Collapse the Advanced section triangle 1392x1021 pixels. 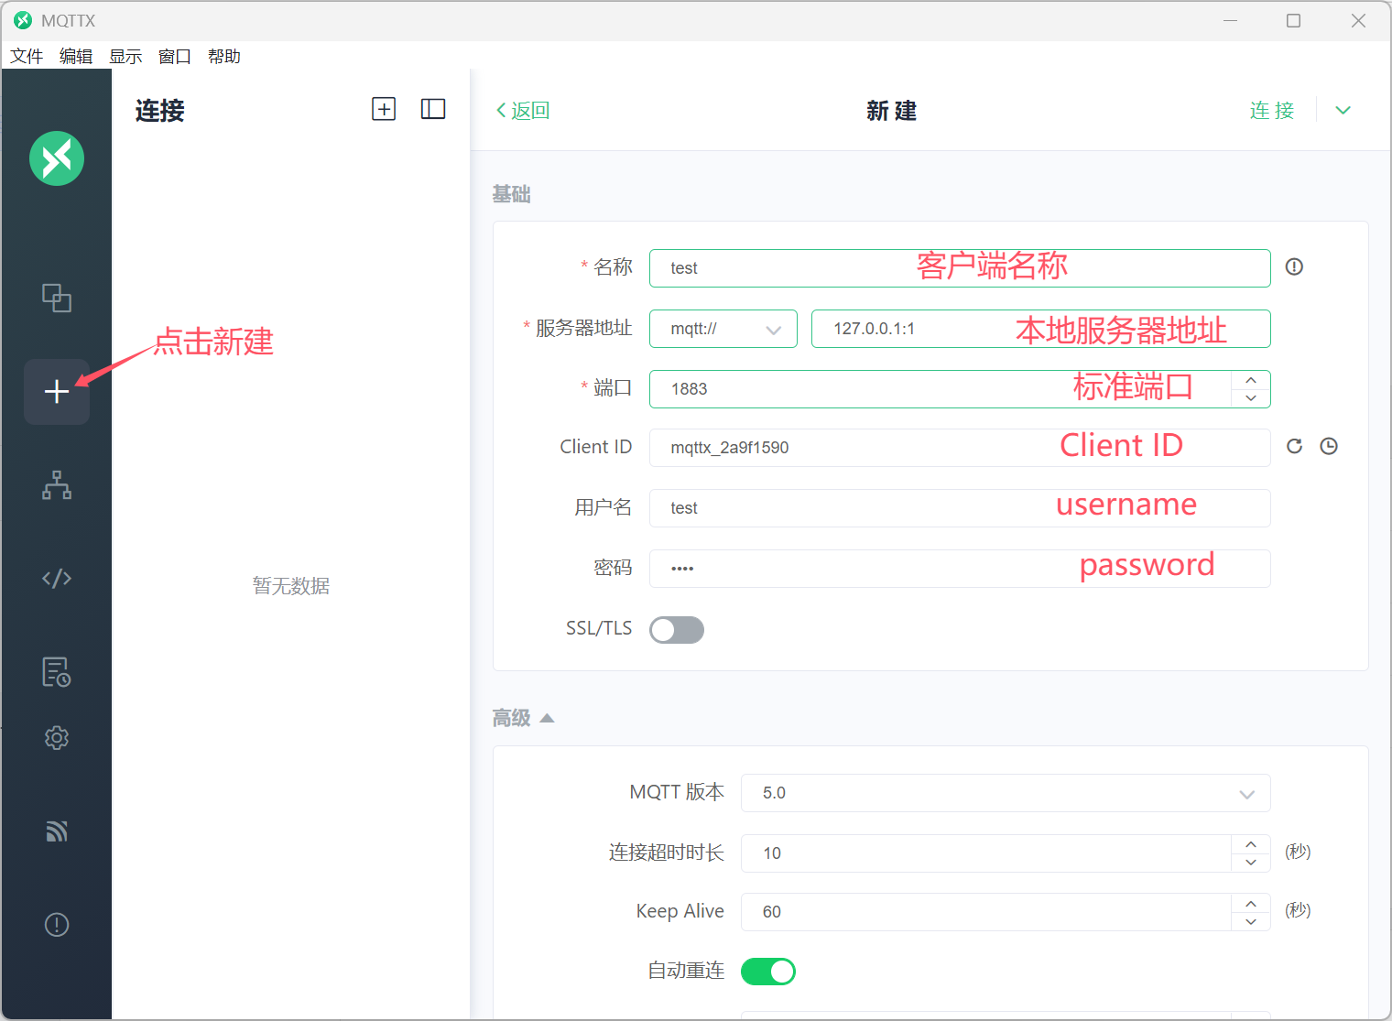[x=547, y=718]
